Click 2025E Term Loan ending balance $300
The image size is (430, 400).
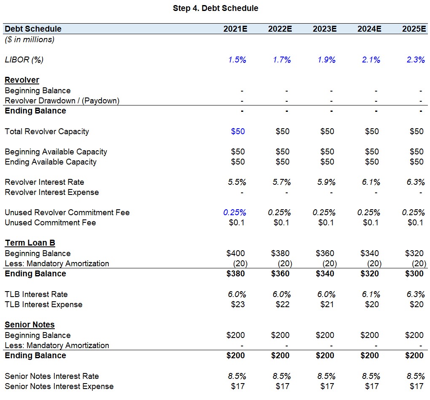click(x=414, y=273)
